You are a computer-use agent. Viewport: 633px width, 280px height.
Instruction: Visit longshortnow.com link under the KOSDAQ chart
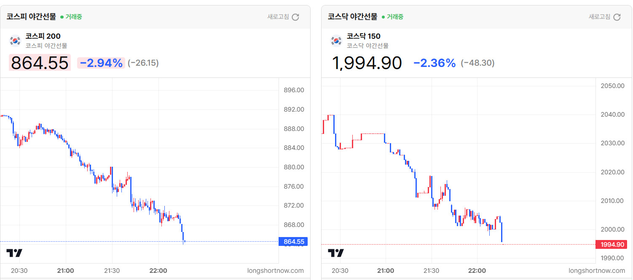pyautogui.click(x=597, y=271)
